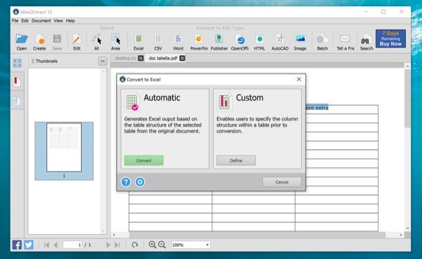
Task: Collapse the Thumbnails panel
Action: 102,61
